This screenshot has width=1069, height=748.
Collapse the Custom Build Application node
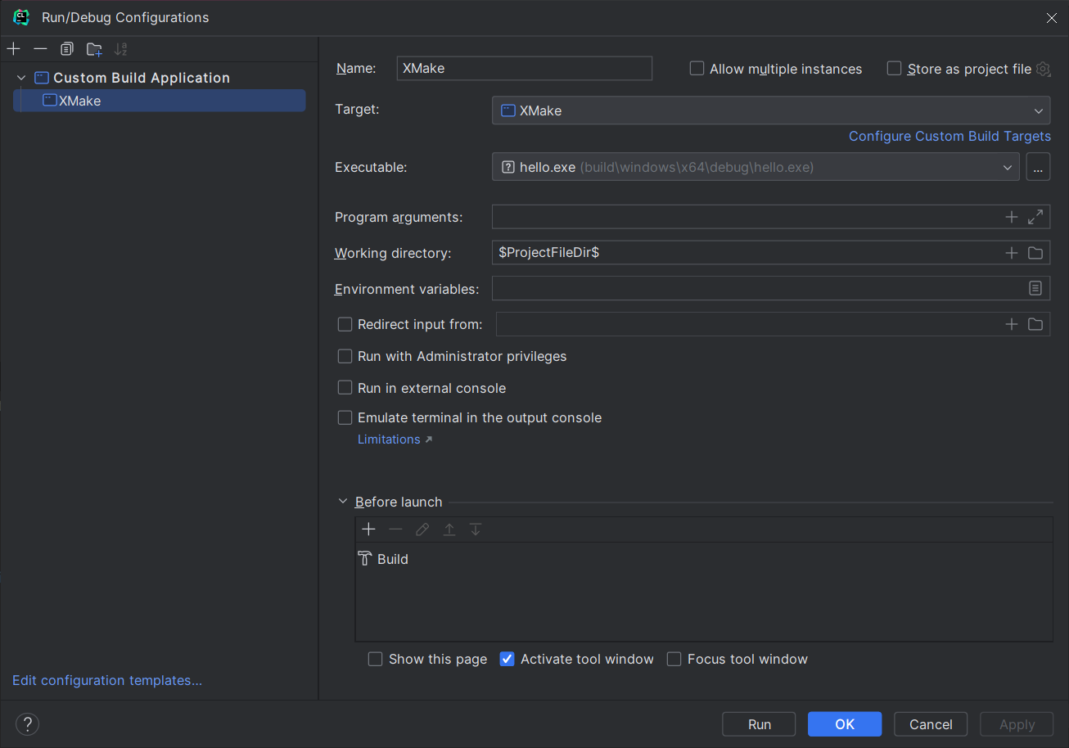tap(21, 78)
